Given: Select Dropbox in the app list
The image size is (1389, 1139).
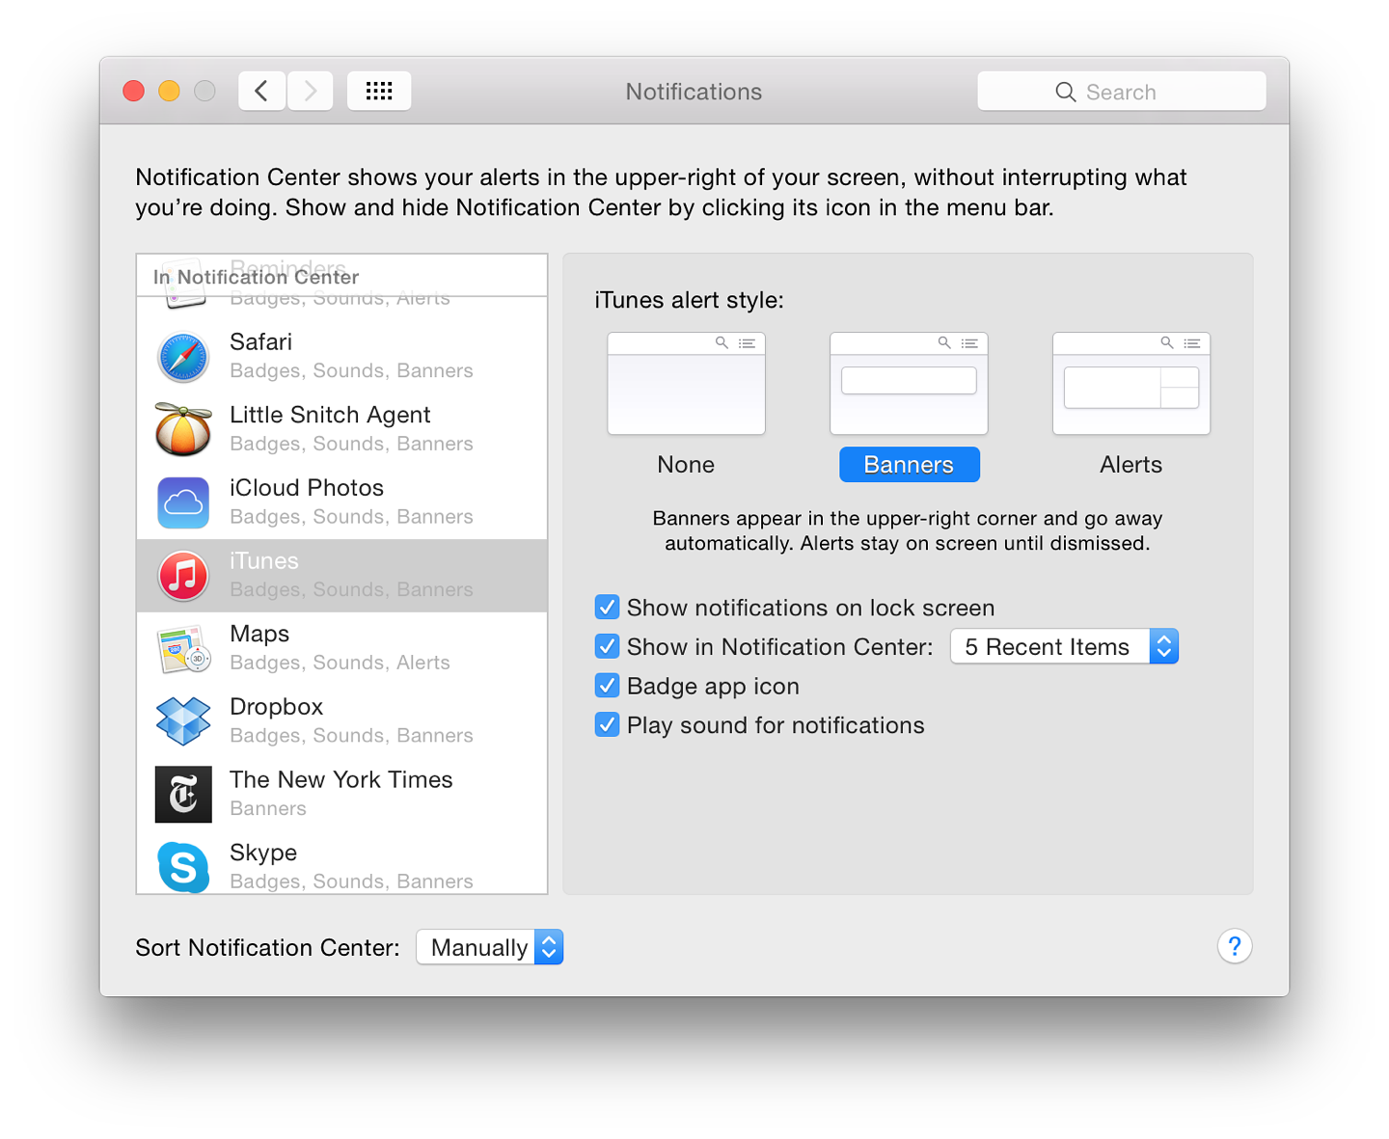Looking at the screenshot, I should point(342,721).
